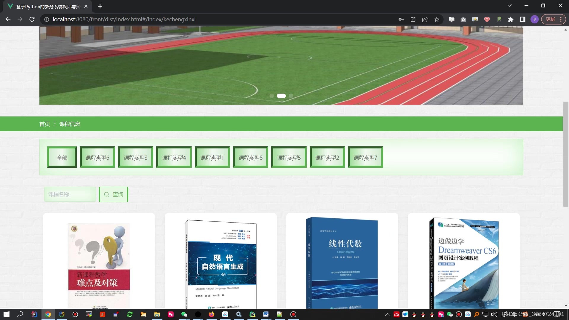Click the browser reload icon
The width and height of the screenshot is (569, 320).
pos(32,19)
